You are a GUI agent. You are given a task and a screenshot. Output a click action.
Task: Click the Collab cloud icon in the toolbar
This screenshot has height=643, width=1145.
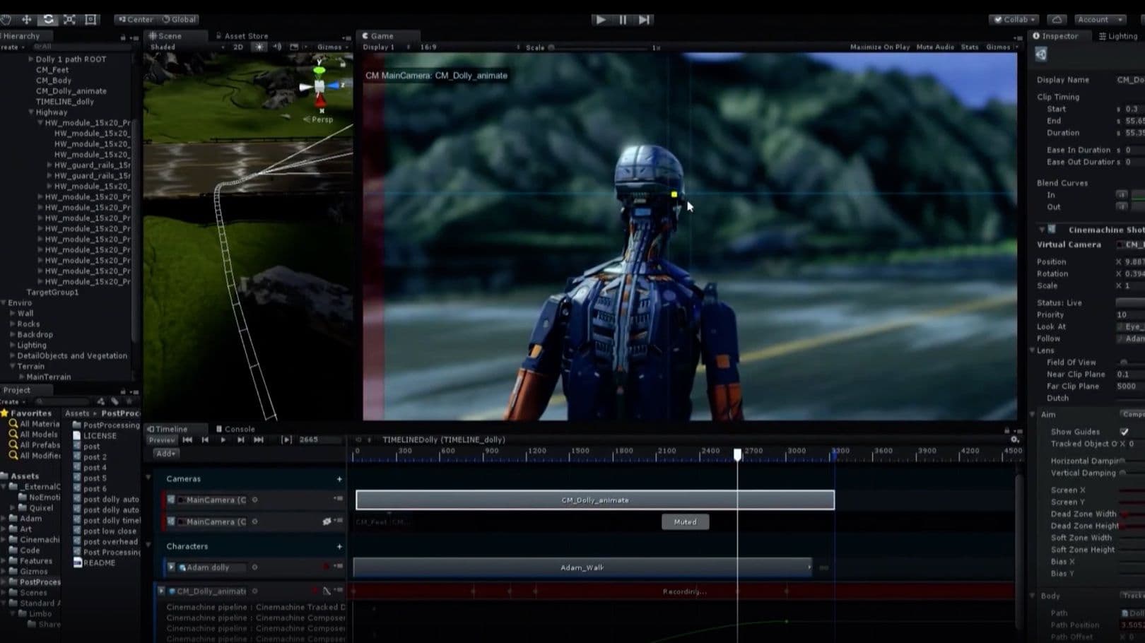click(x=1056, y=19)
